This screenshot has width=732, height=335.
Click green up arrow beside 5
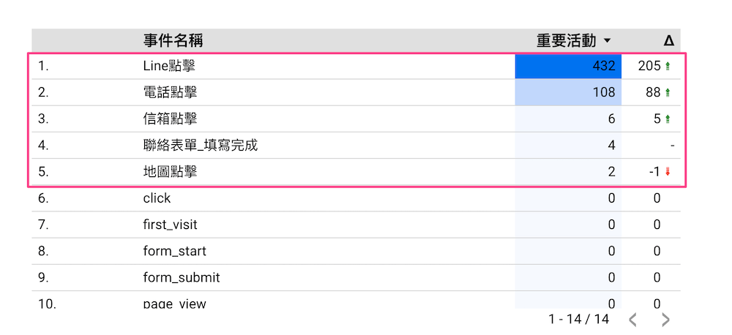(x=668, y=119)
